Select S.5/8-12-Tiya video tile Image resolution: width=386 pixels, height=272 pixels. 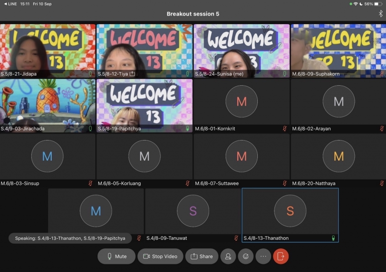(145, 51)
